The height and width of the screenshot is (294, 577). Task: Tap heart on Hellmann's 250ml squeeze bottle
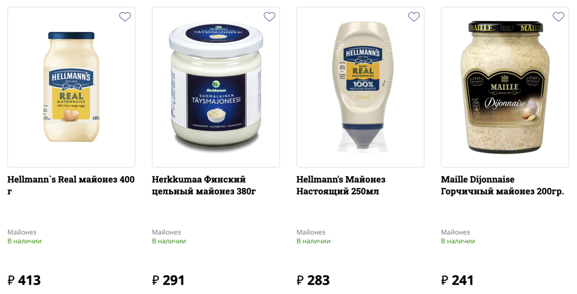[x=414, y=17]
